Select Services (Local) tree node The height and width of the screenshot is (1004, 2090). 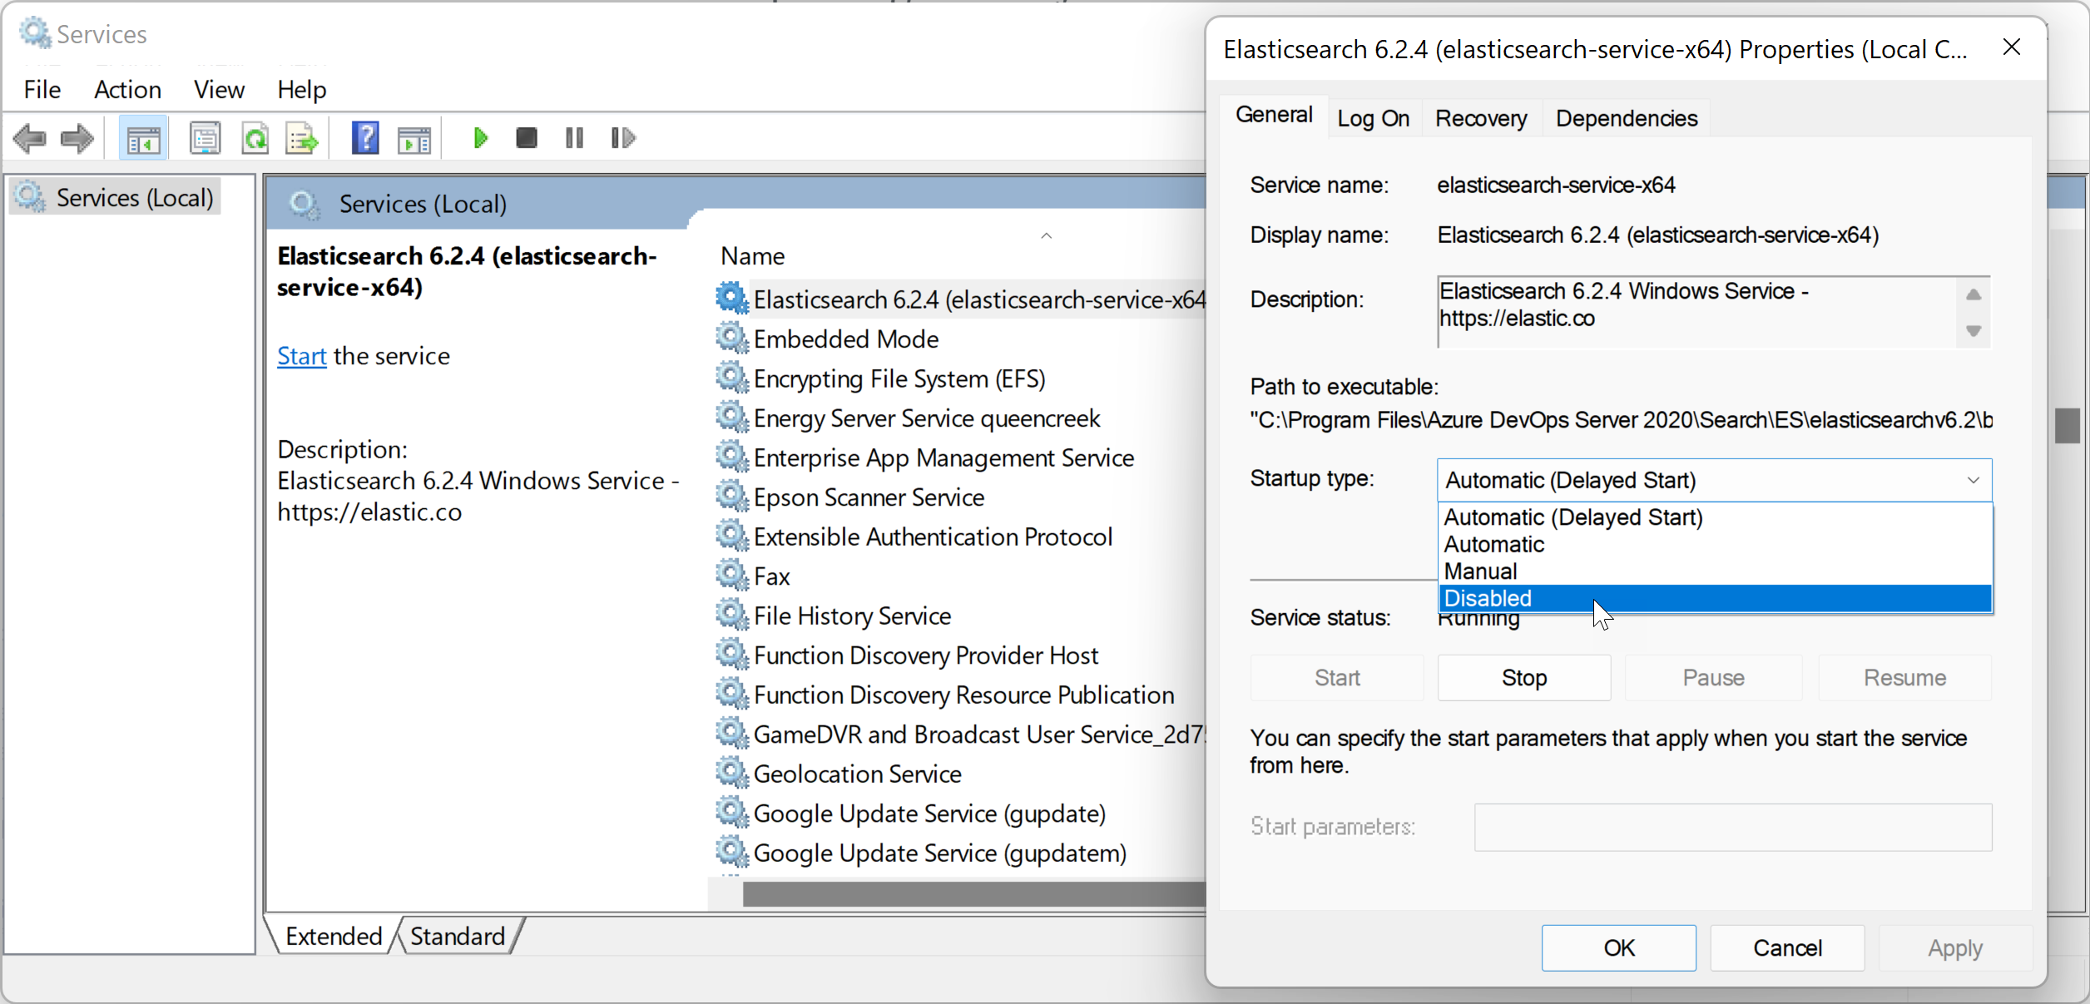134,198
